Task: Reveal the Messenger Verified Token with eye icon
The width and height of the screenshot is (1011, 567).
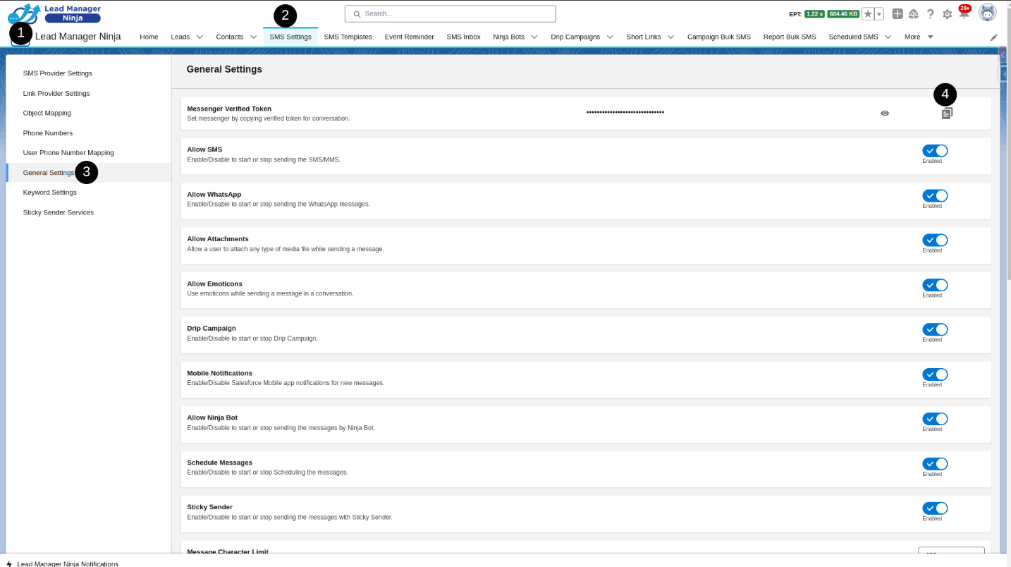Action: click(885, 113)
